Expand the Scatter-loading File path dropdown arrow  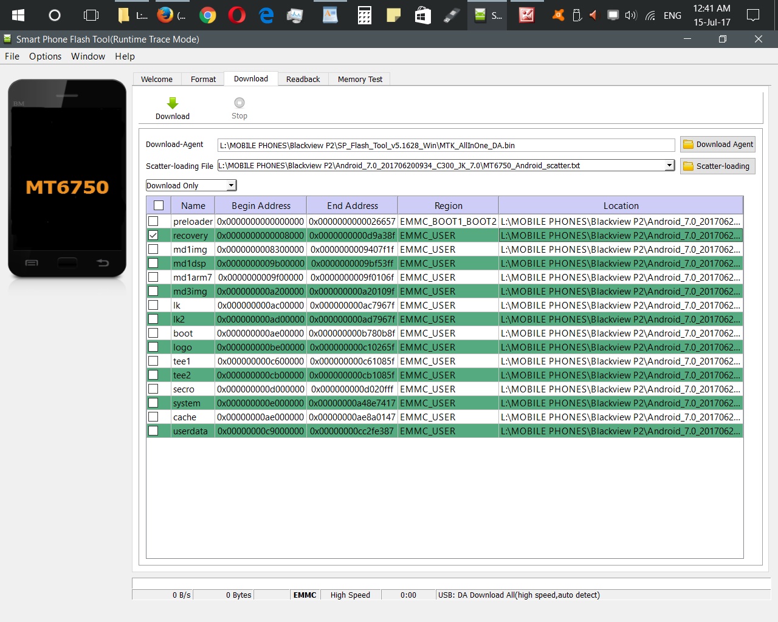coord(669,165)
